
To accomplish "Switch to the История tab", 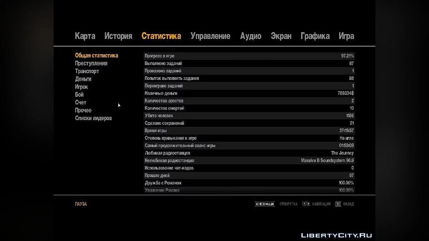I will [x=118, y=36].
